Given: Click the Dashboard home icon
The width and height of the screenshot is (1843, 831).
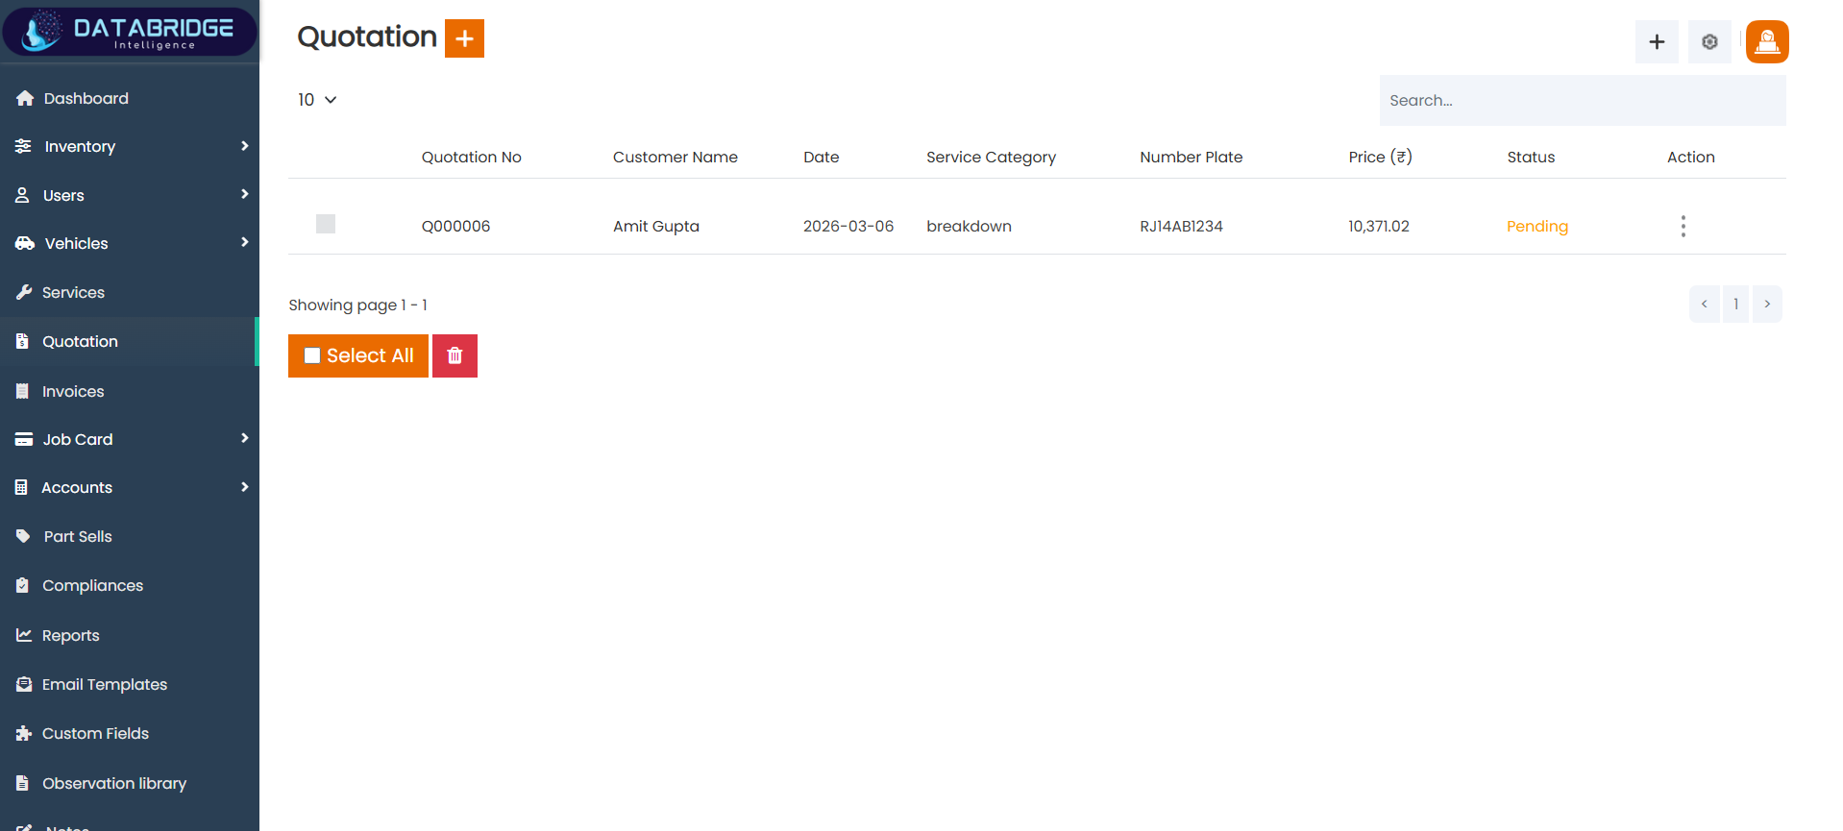Looking at the screenshot, I should (x=25, y=98).
